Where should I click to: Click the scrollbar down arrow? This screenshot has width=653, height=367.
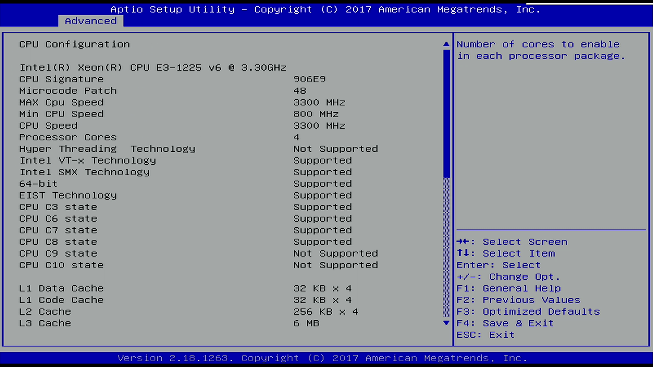447,323
